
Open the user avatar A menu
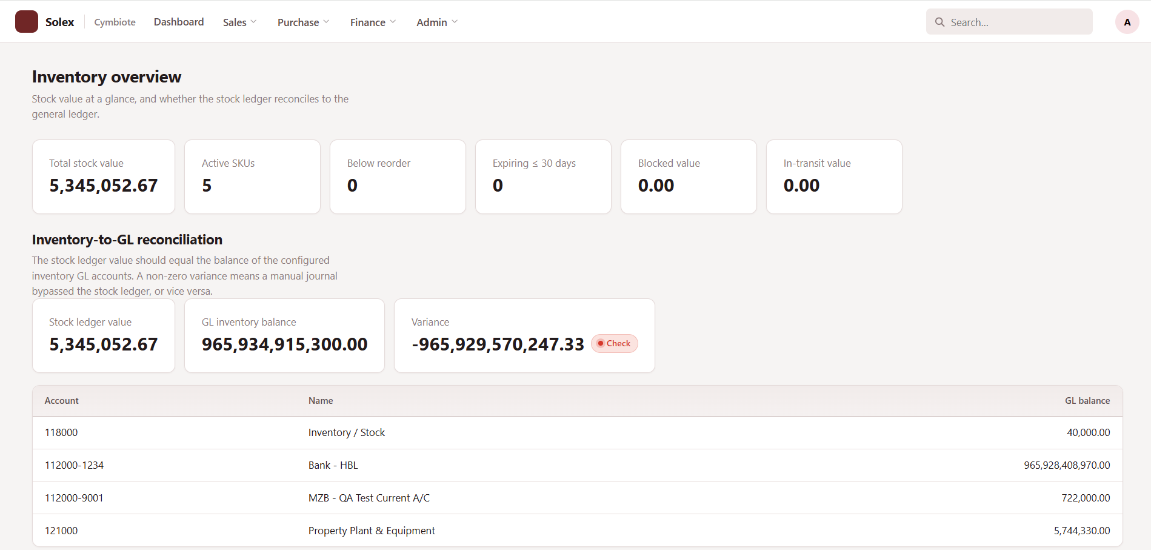[1127, 22]
